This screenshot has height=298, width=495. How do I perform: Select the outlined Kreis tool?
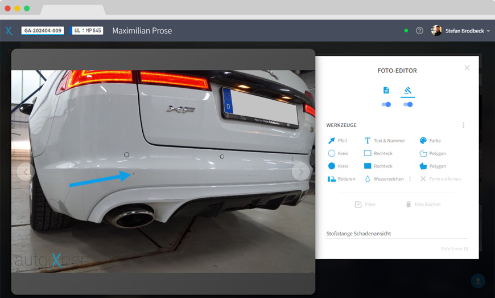[338, 153]
